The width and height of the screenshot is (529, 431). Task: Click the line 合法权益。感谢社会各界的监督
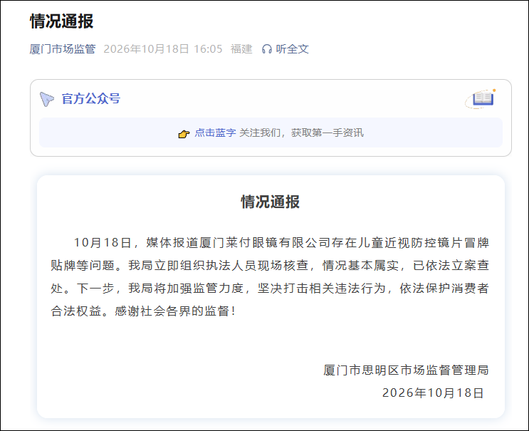143,311
